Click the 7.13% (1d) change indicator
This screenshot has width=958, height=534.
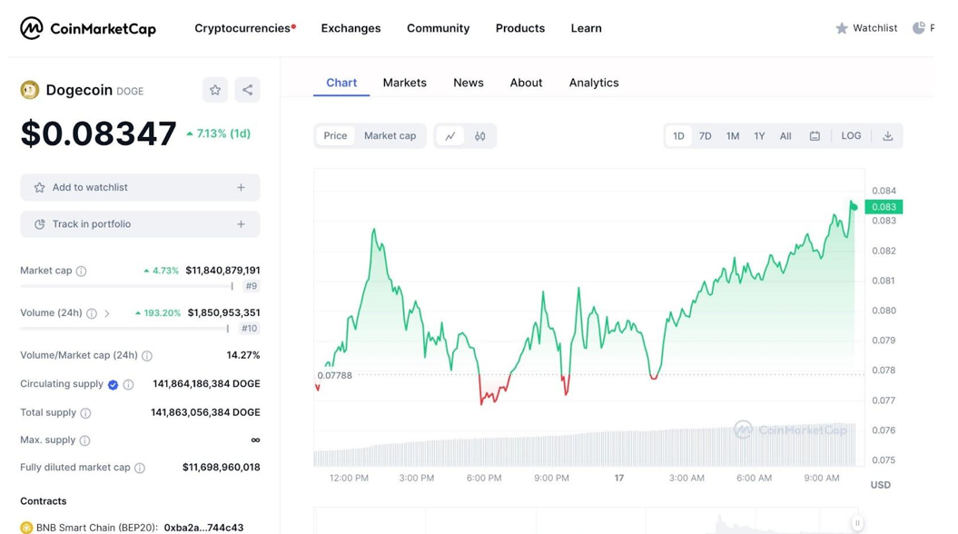(x=218, y=133)
